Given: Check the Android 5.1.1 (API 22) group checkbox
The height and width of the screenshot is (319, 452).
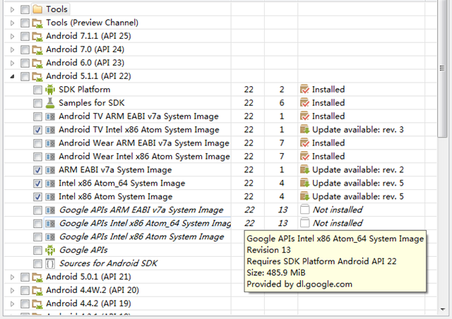Looking at the screenshot, I should point(25,77).
